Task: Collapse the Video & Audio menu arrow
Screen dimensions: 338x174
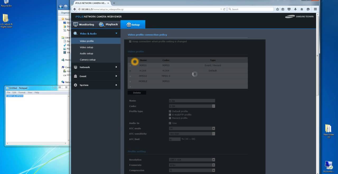Action: pyautogui.click(x=116, y=33)
